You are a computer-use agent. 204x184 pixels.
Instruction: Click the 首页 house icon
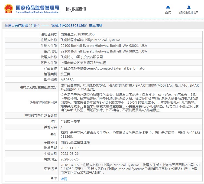(168, 7)
